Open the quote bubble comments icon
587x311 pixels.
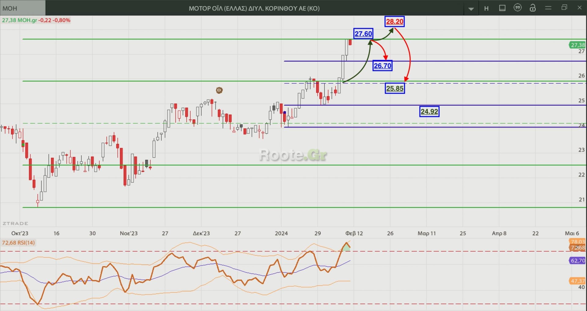(x=517, y=8)
